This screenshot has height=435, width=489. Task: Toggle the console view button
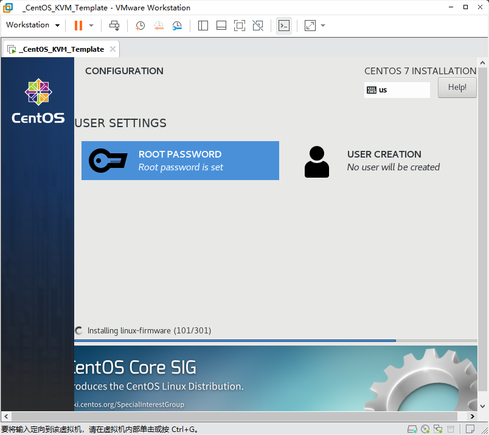284,26
